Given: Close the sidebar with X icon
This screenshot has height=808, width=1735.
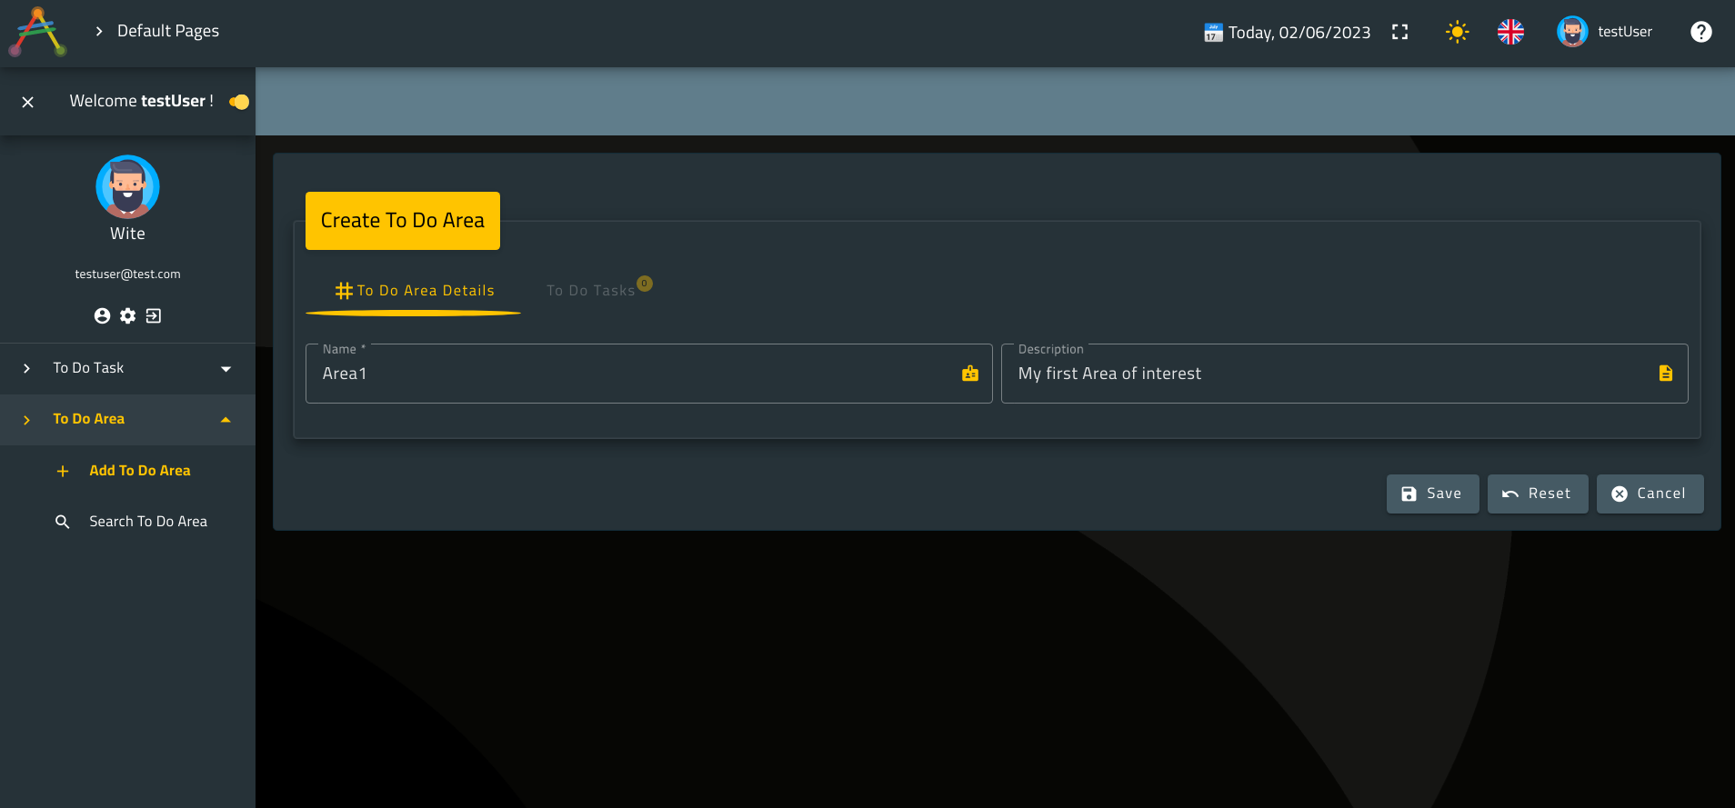Looking at the screenshot, I should point(28,102).
